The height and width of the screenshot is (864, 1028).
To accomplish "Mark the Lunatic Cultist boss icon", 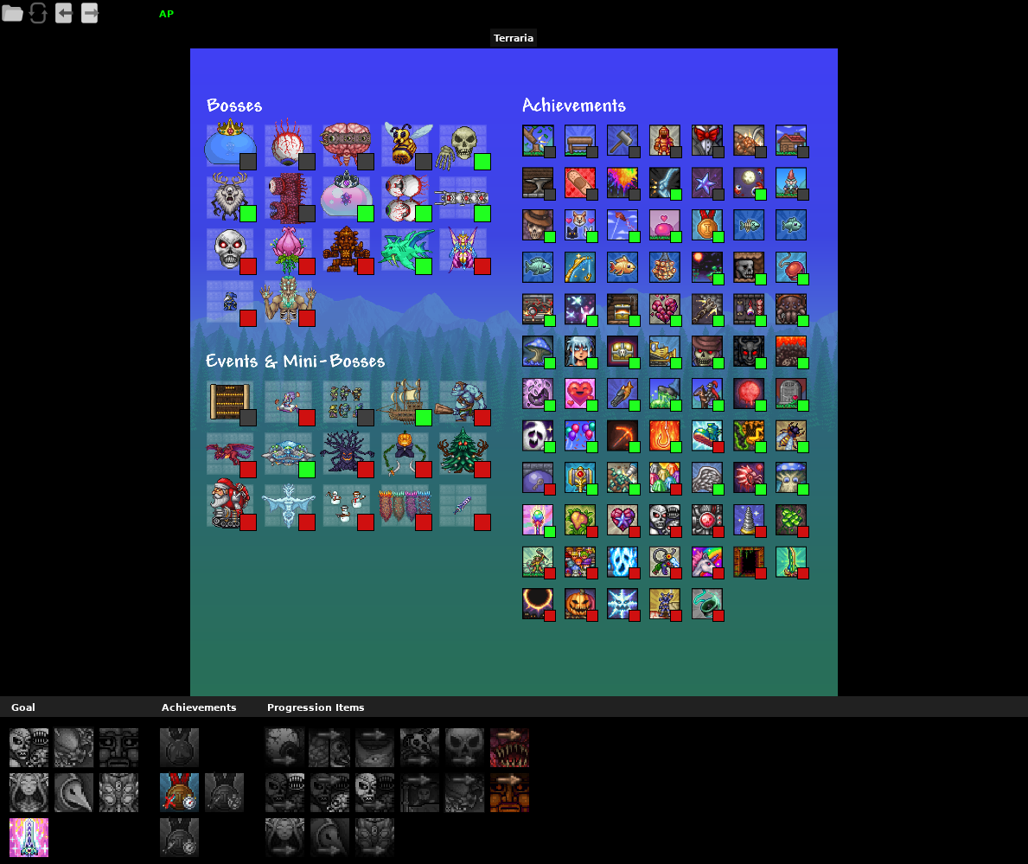I will [x=230, y=303].
